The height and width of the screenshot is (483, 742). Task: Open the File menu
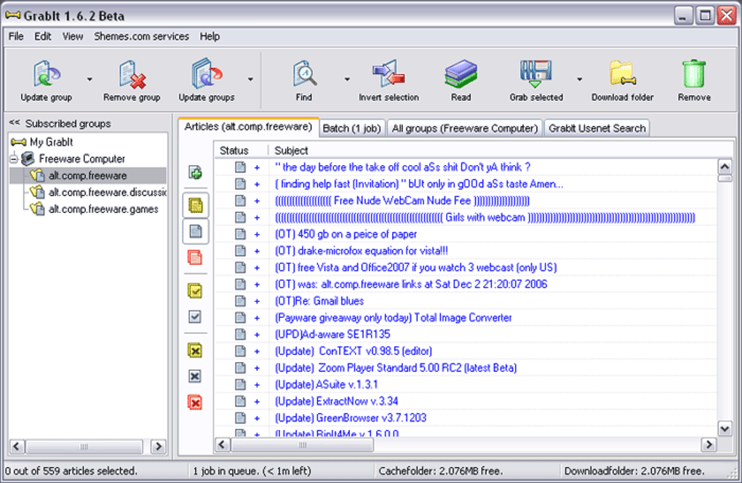16,36
